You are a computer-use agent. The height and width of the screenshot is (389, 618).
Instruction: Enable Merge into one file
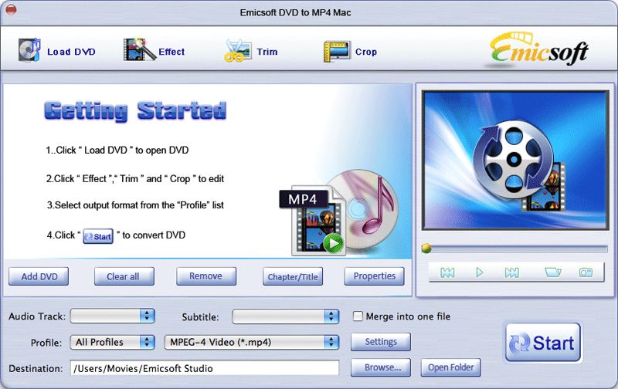coord(358,316)
